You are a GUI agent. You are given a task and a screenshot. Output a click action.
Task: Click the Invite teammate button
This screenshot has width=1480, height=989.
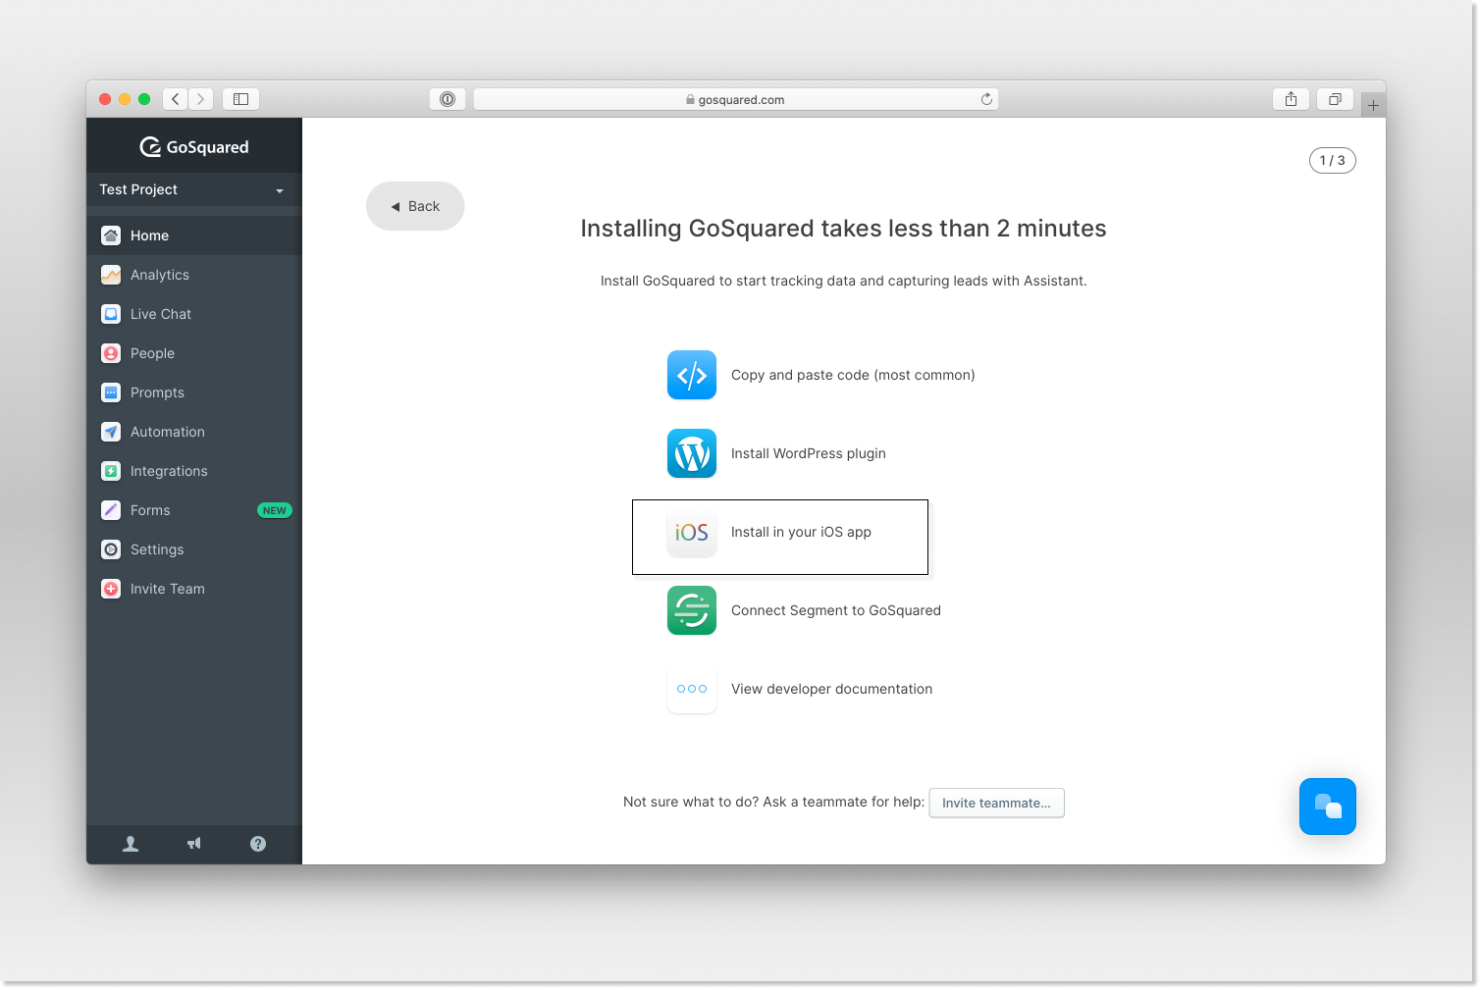996,803
